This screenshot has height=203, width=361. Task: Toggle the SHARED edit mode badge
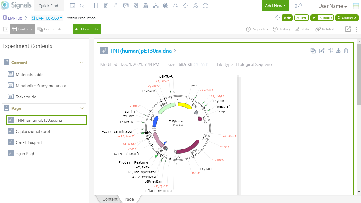click(x=322, y=18)
